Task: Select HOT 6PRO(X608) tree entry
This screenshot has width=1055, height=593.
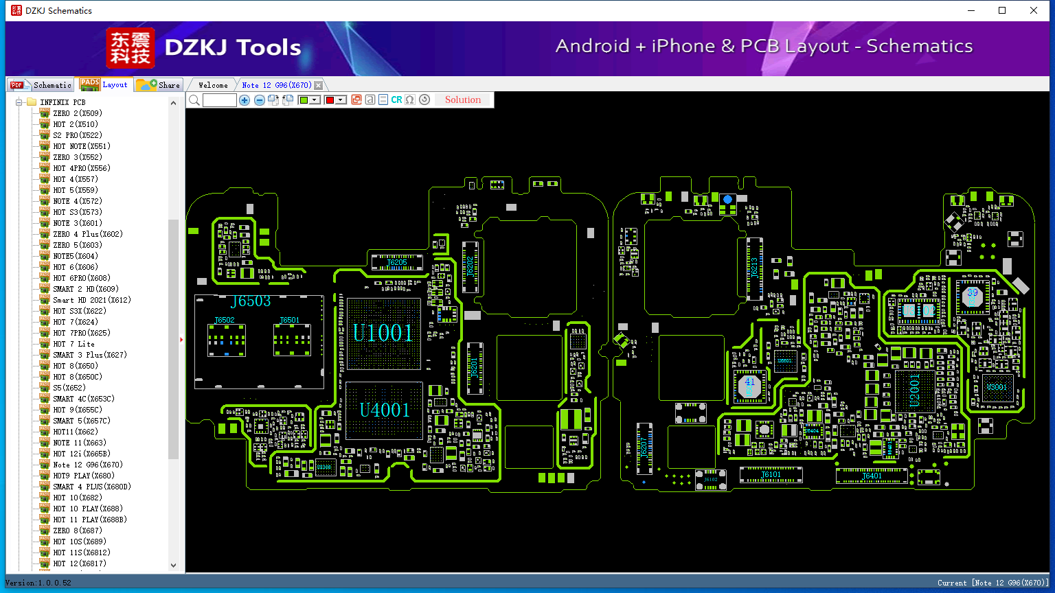Action: (x=82, y=278)
